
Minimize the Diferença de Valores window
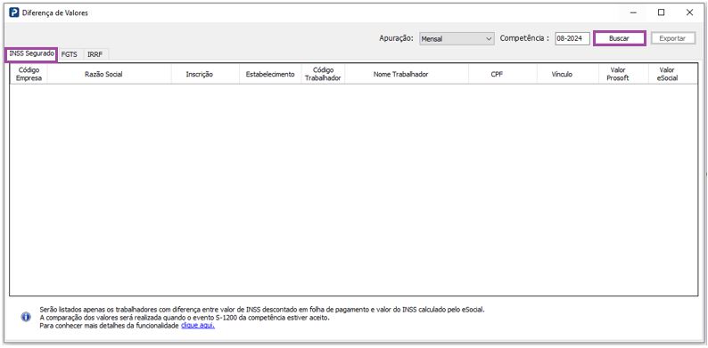pos(633,12)
